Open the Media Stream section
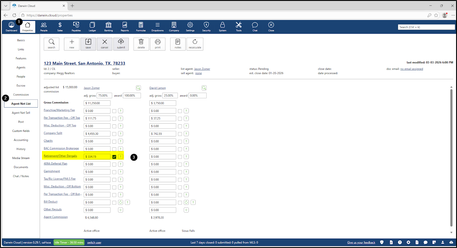457x248 pixels. [21, 158]
